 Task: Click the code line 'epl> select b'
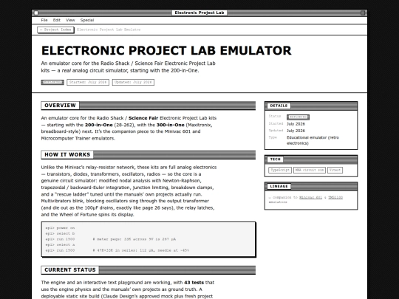coord(60,233)
